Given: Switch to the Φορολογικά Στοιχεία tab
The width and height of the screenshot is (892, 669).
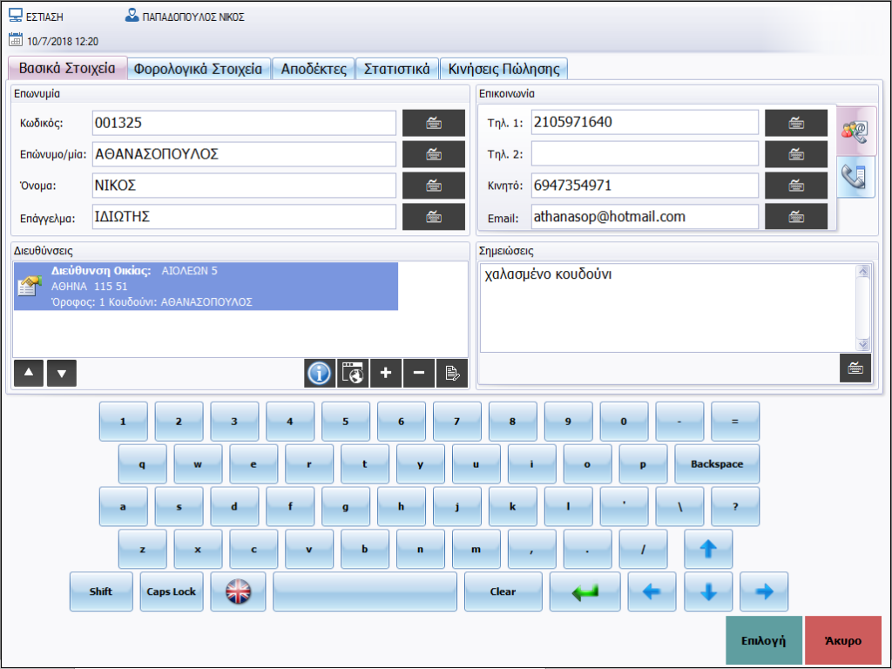Looking at the screenshot, I should pyautogui.click(x=199, y=69).
